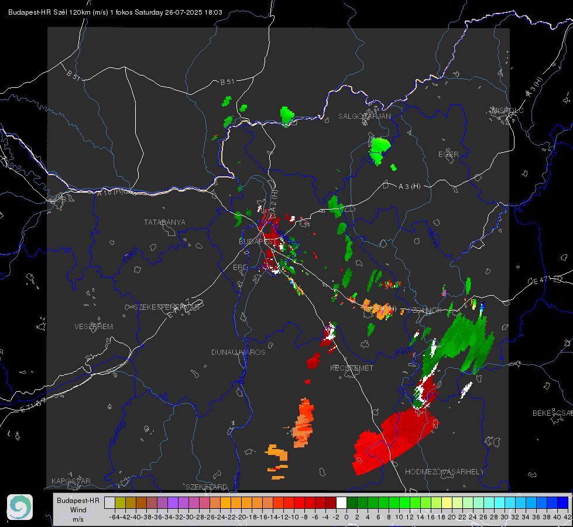
Task: Click the DUNAUJVAROS city label
Action: click(x=238, y=352)
